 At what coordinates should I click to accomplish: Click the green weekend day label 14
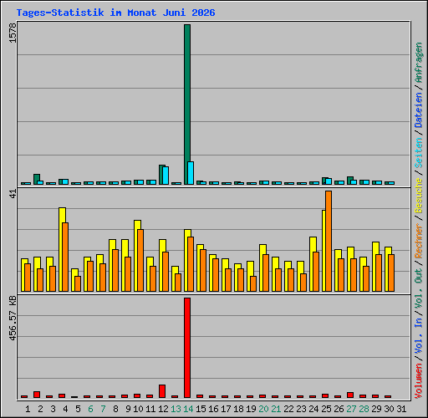click(188, 409)
